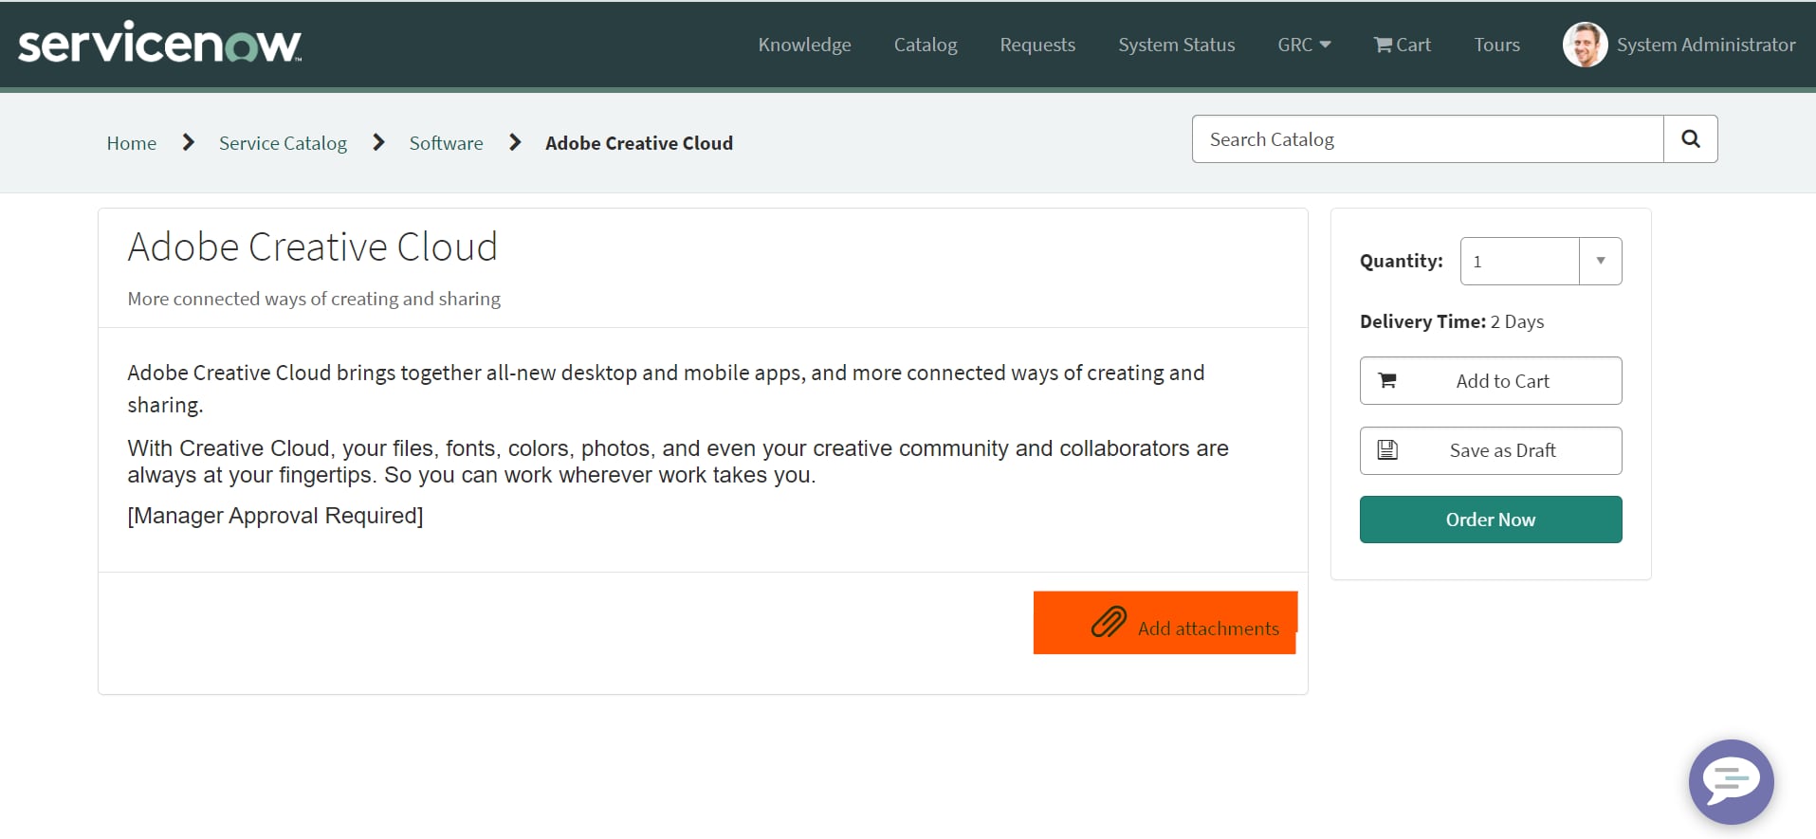Viewport: 1816px width, 839px height.
Task: Go back to Software breadcrumb
Action: point(446,143)
